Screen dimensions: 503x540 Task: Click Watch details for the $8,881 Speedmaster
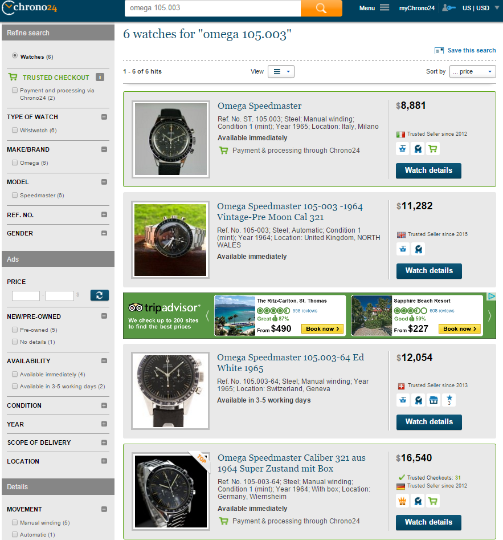(x=428, y=170)
